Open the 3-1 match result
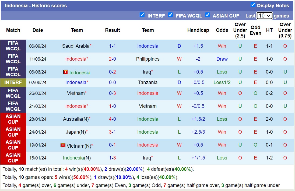The image size is (295, 191). tap(113, 132)
